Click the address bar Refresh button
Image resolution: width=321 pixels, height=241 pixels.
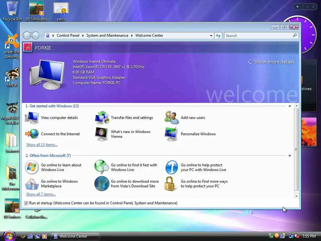218,36
